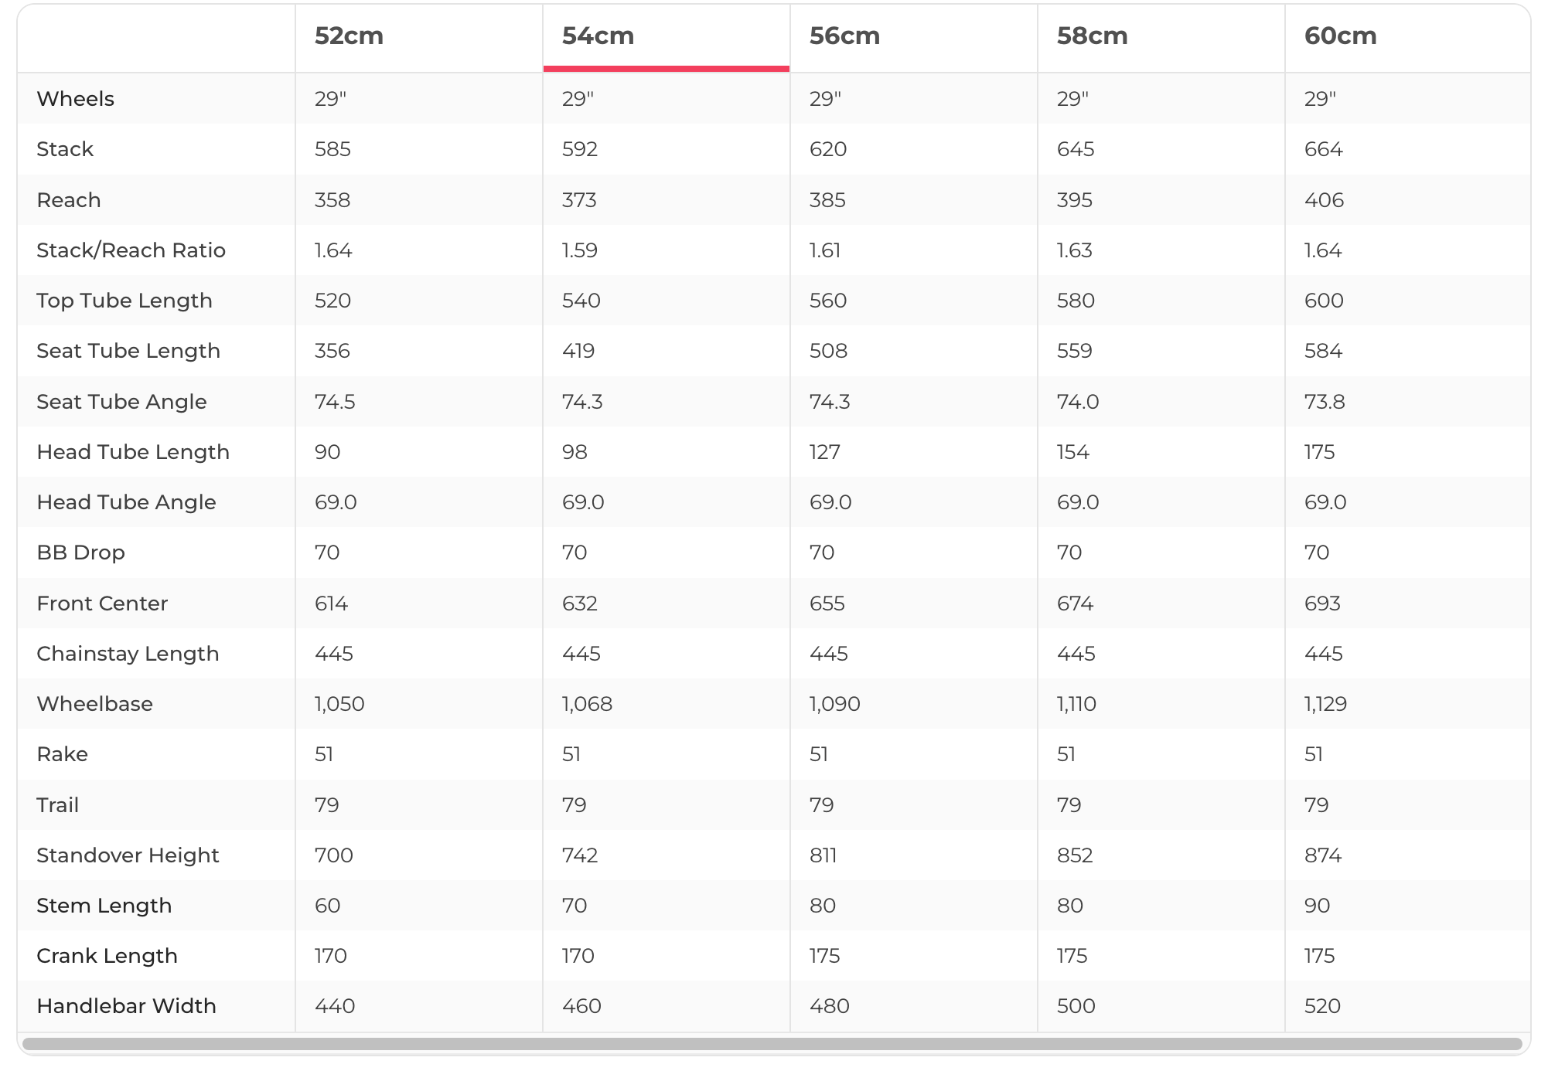Select the highlighted 54cm column header
Viewport: 1548px width, 1071px height.
598,36
